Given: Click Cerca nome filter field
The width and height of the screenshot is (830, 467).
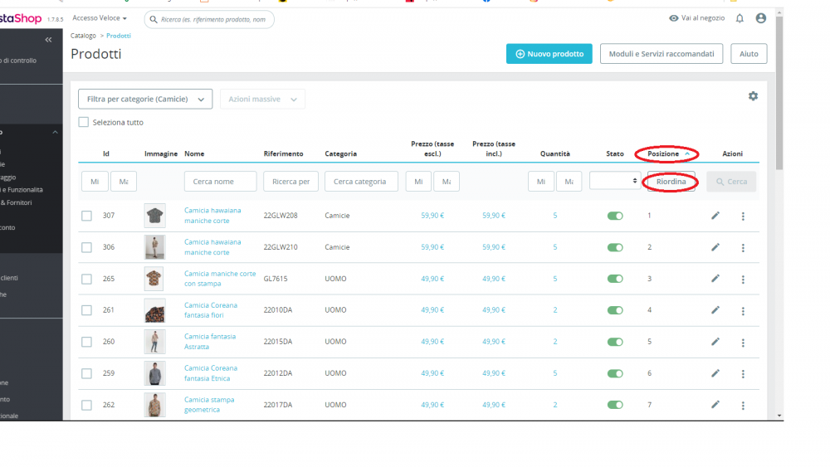Looking at the screenshot, I should [x=220, y=182].
